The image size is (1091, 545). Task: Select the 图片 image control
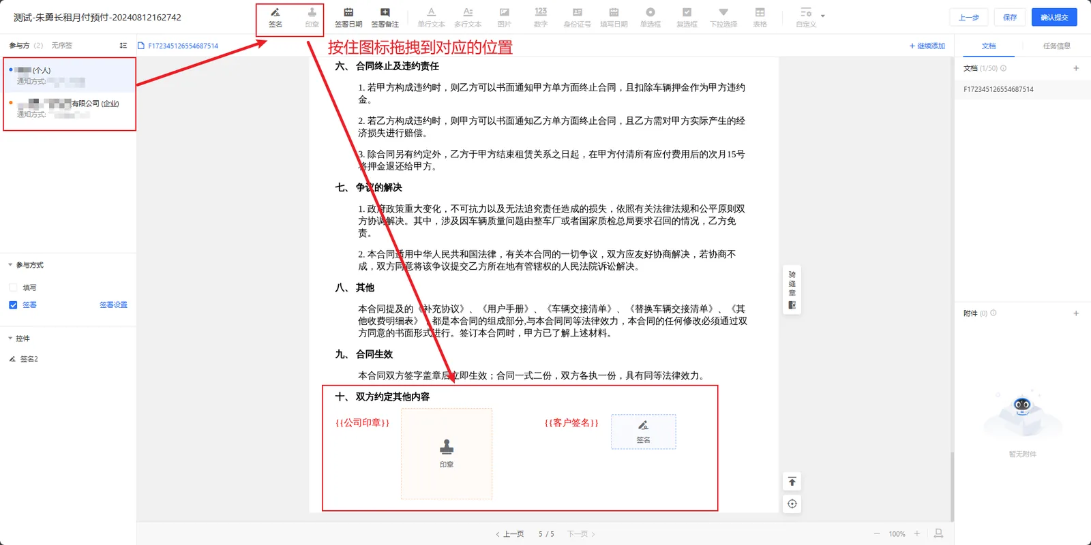click(x=505, y=18)
